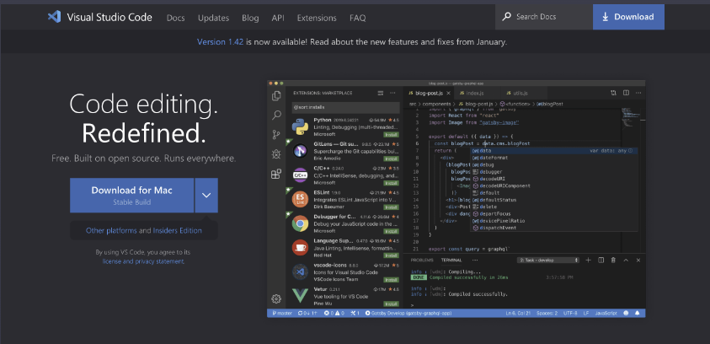Install the C/C++ extension
Screen dimensions: 710x344
[391, 183]
